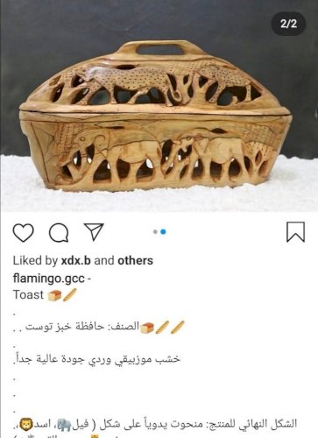View others who liked the post
This screenshot has width=318, height=438.
[135, 261]
